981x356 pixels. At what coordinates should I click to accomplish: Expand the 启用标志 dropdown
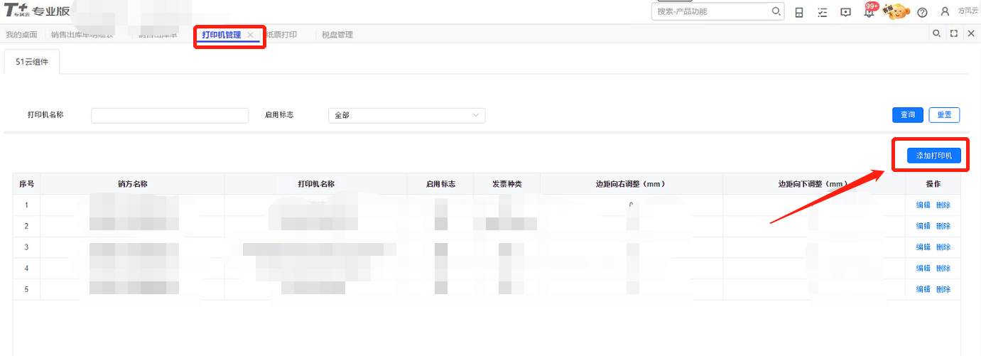[406, 115]
